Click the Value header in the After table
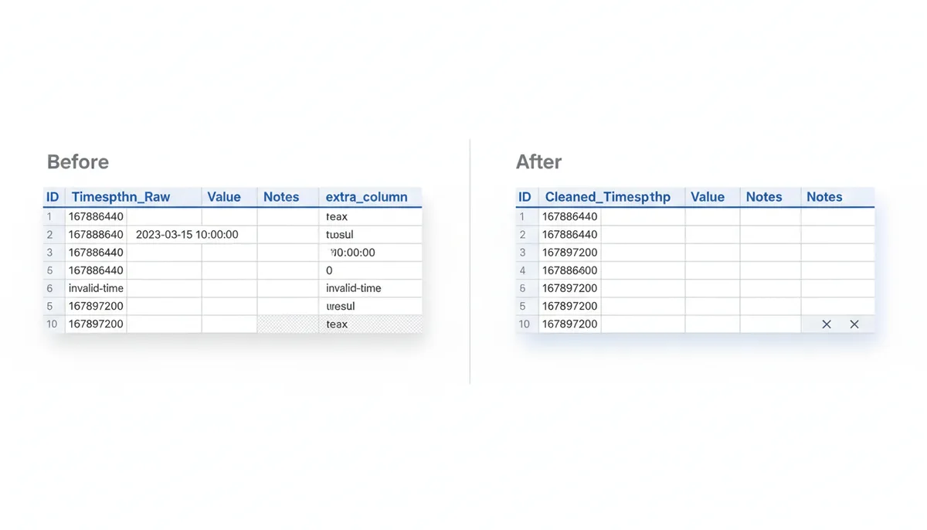This screenshot has width=927, height=530. pyautogui.click(x=708, y=197)
